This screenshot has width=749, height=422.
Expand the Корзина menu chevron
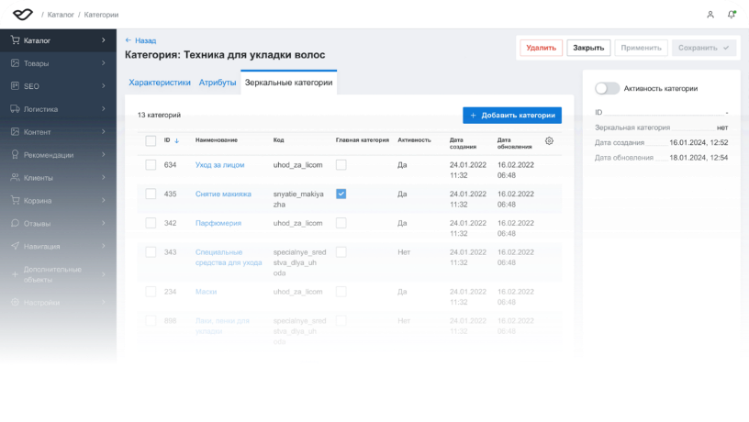pos(103,201)
